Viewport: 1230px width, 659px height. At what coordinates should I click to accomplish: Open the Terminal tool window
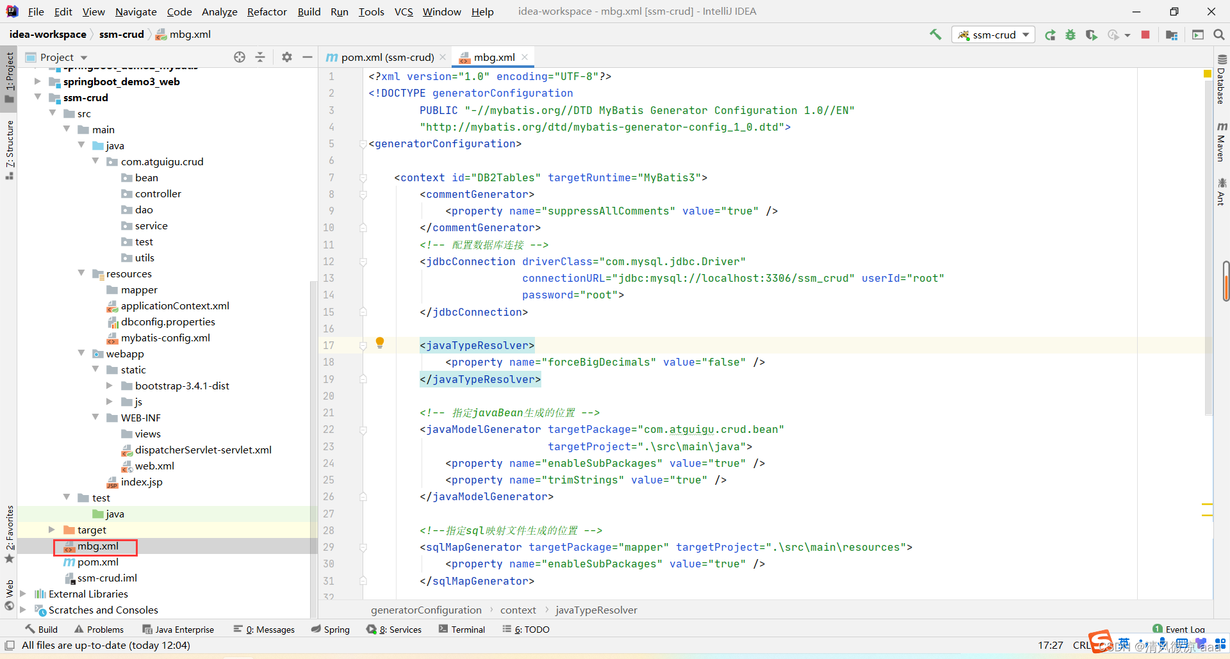coord(462,630)
